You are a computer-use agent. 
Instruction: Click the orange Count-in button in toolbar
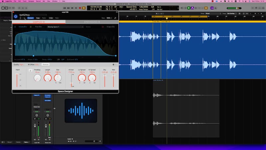(206, 8)
